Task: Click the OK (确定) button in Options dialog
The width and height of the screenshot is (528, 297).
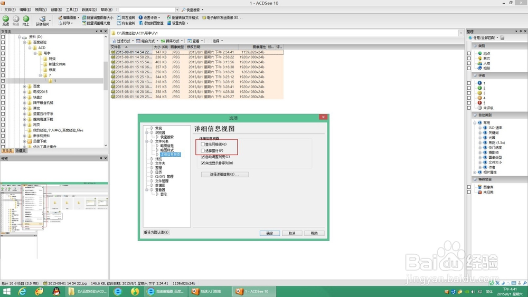Action: point(270,233)
